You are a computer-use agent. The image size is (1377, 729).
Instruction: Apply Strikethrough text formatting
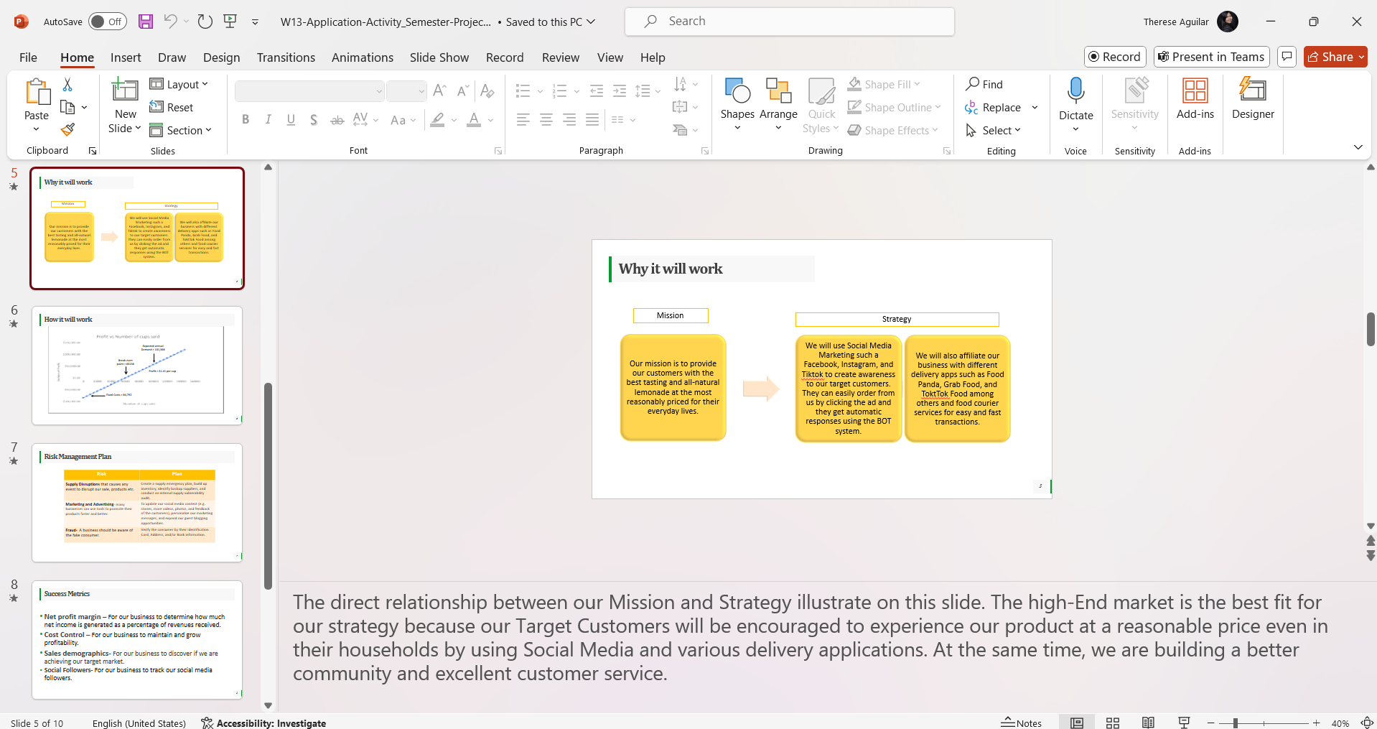(337, 120)
